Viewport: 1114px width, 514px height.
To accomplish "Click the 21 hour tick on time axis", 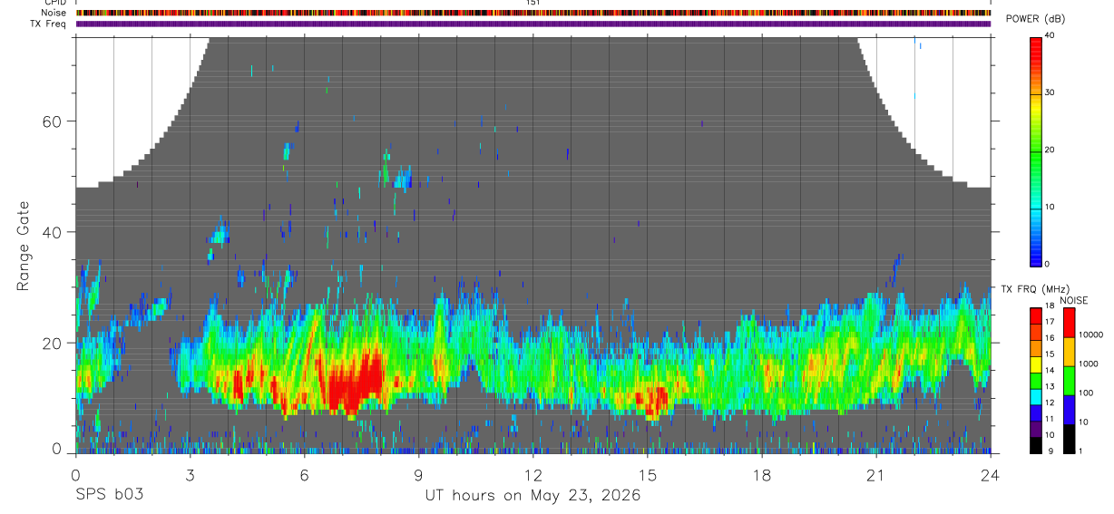I will (876, 474).
